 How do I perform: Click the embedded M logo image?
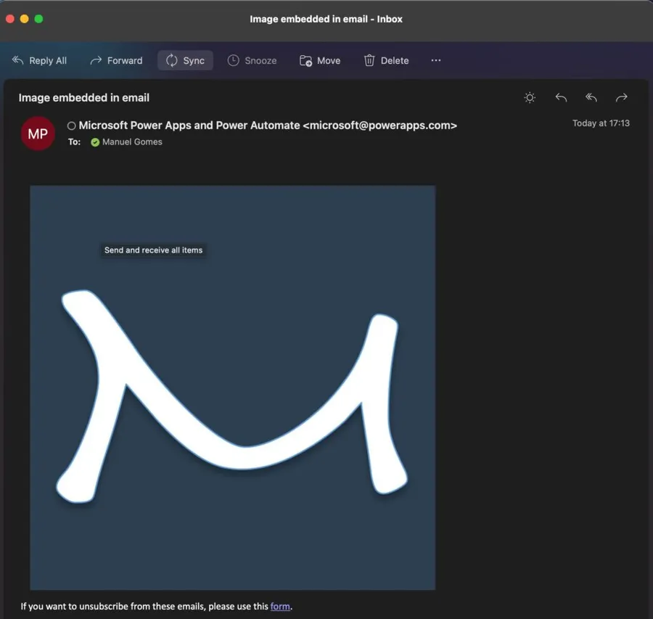point(232,388)
